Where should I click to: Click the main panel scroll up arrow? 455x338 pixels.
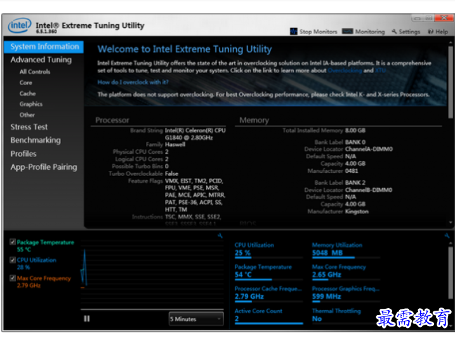[451, 43]
